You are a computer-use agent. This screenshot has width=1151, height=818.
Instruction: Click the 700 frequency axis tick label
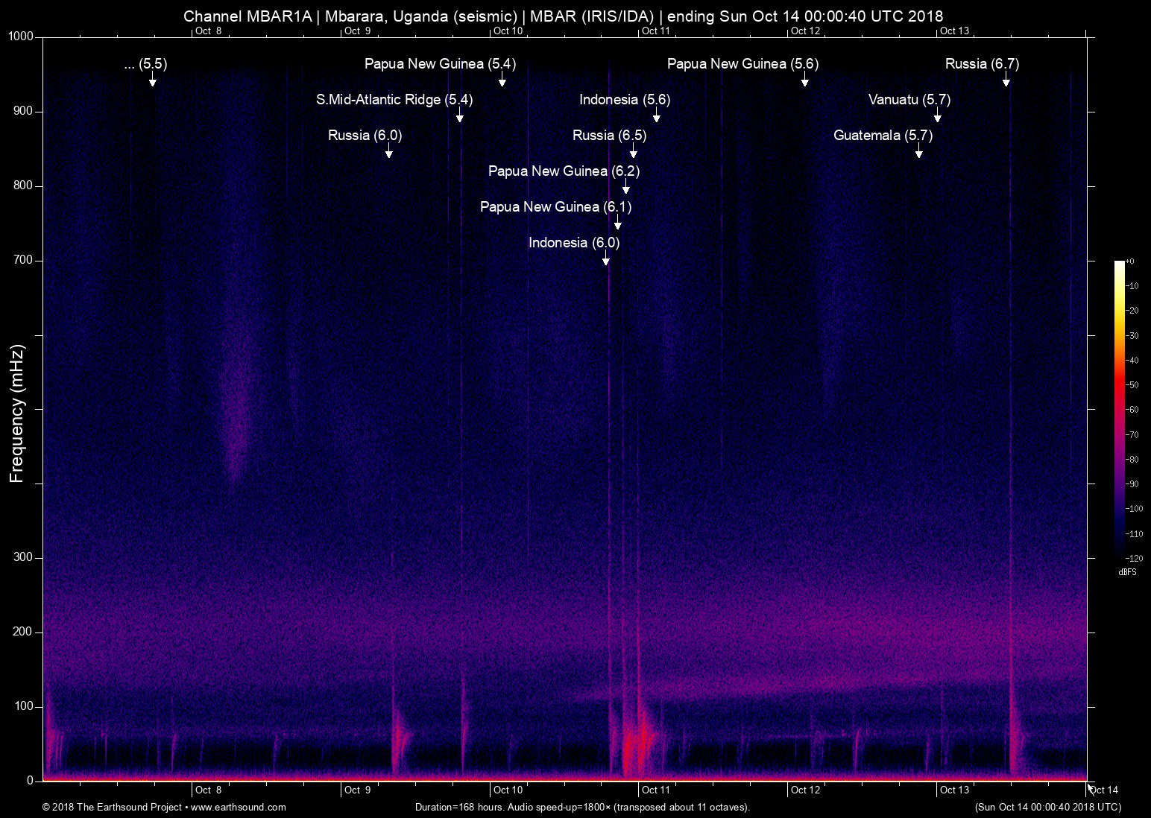pos(24,260)
